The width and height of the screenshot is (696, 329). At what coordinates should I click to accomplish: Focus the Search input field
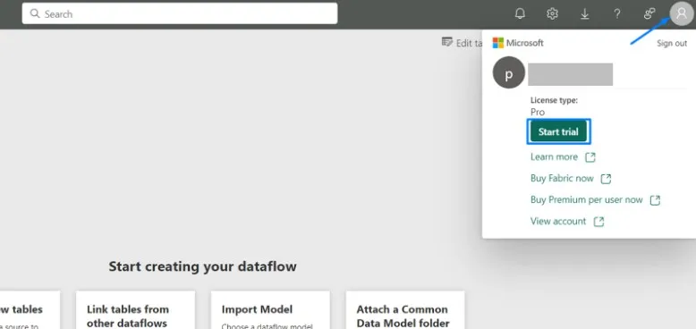[x=180, y=13]
